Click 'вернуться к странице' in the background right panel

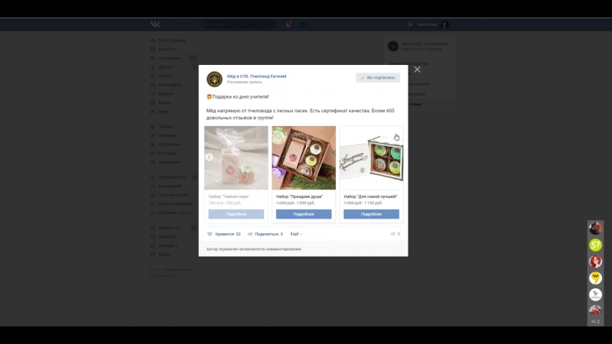[422, 49]
